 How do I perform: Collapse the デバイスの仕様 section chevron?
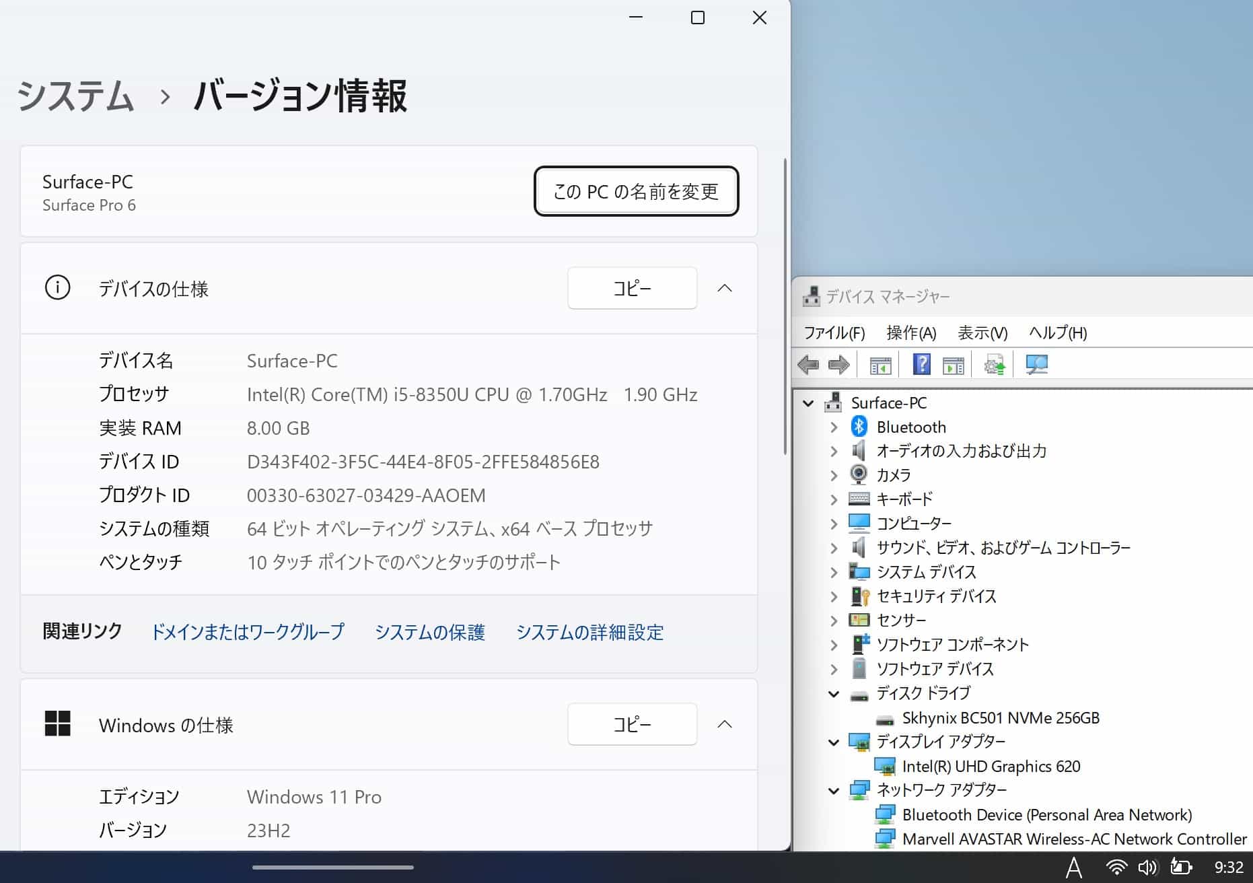point(725,288)
